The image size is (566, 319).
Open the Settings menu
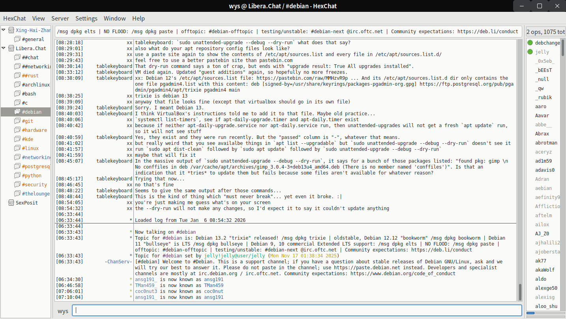click(86, 19)
